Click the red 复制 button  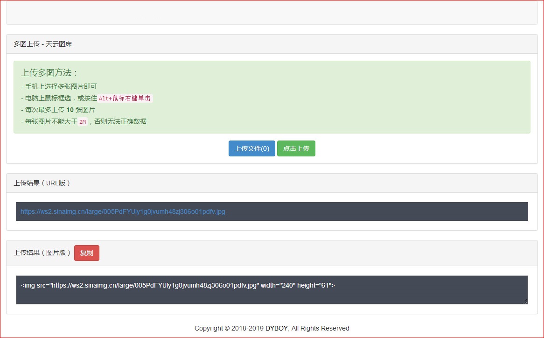coord(86,253)
